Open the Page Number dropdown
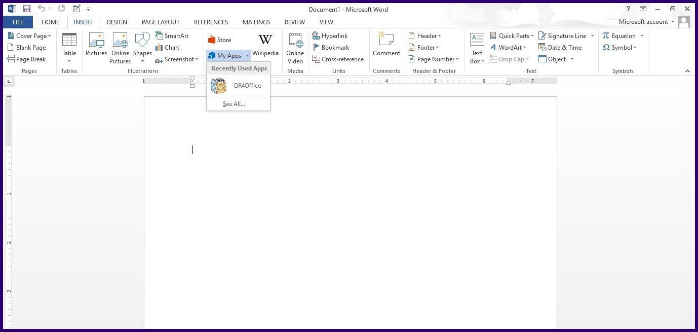 (434, 59)
